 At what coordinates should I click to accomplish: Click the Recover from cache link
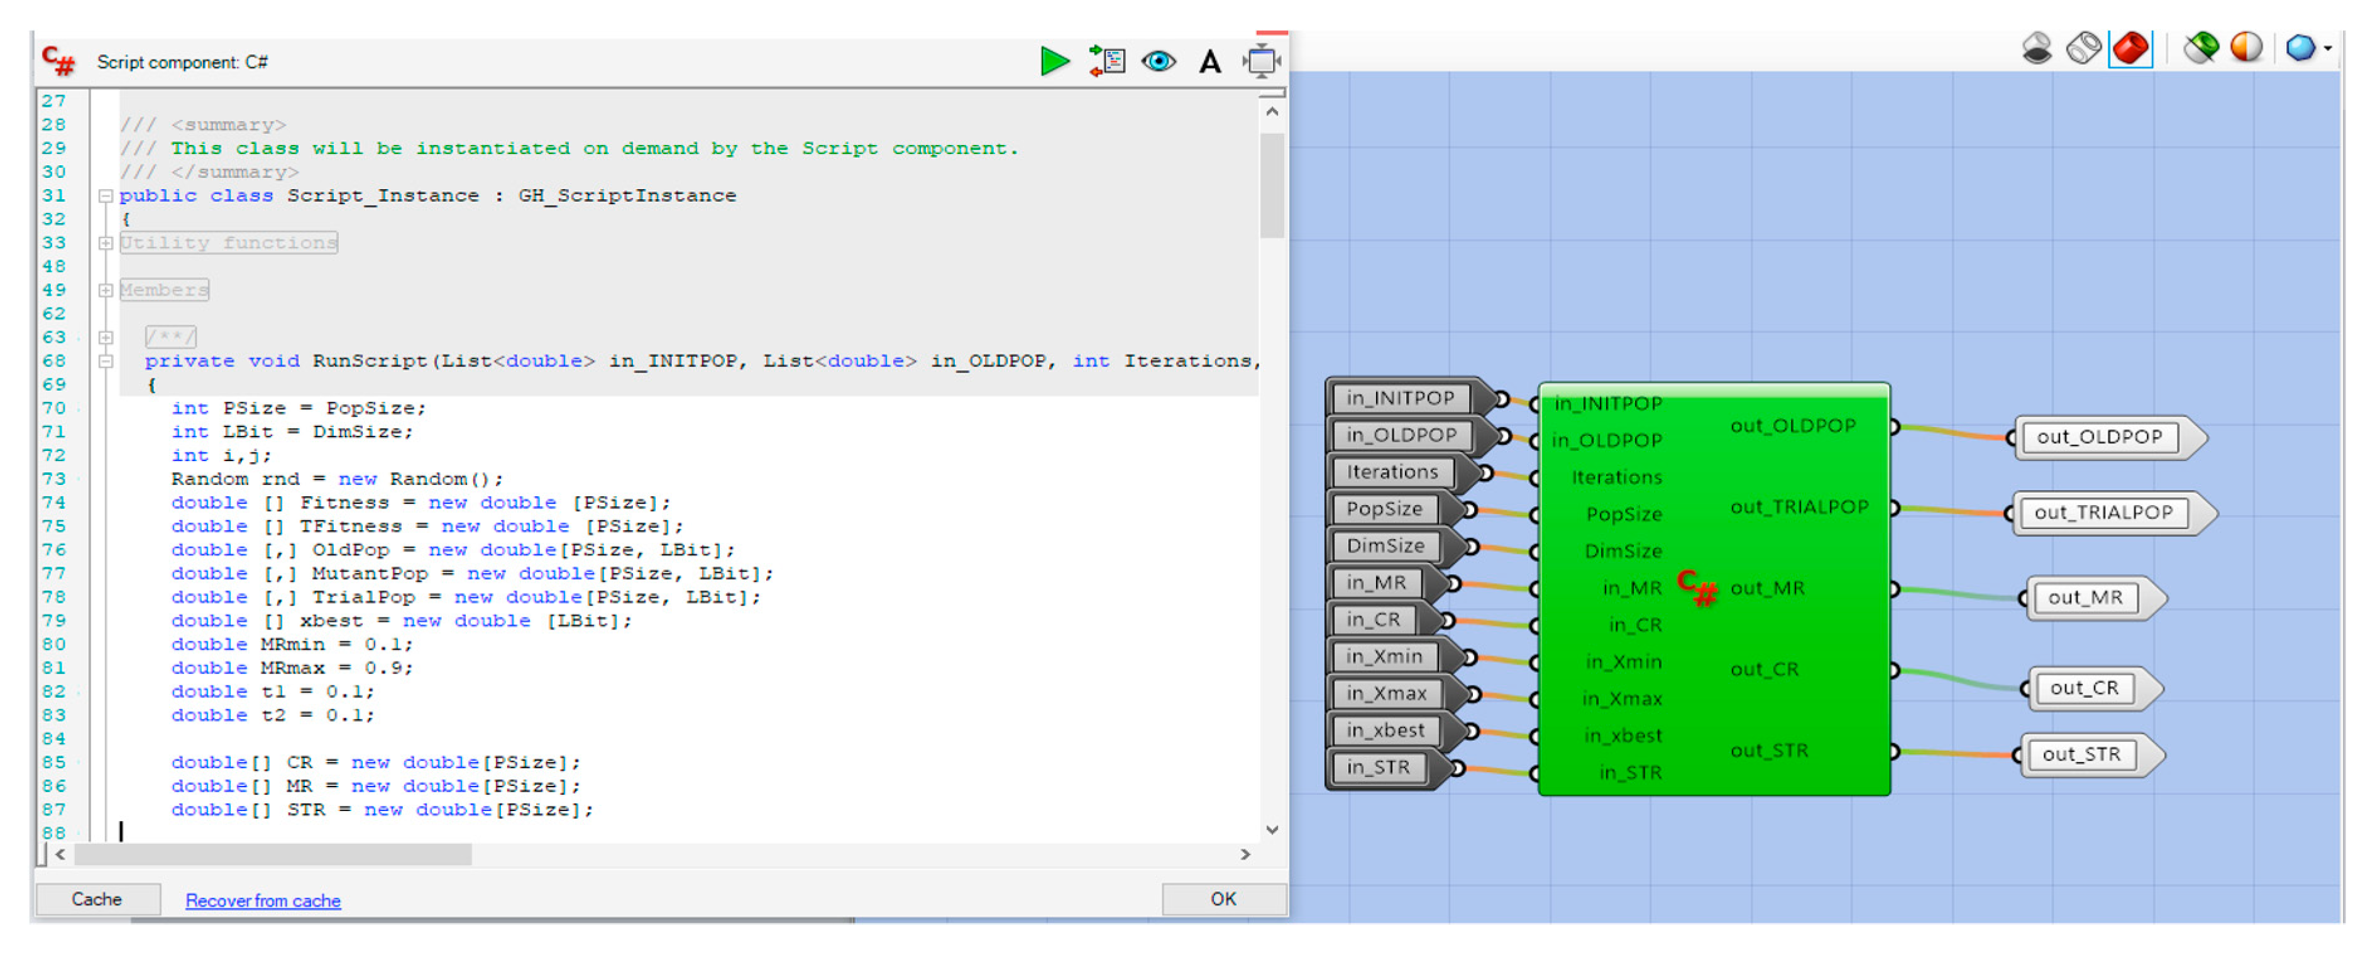click(263, 901)
